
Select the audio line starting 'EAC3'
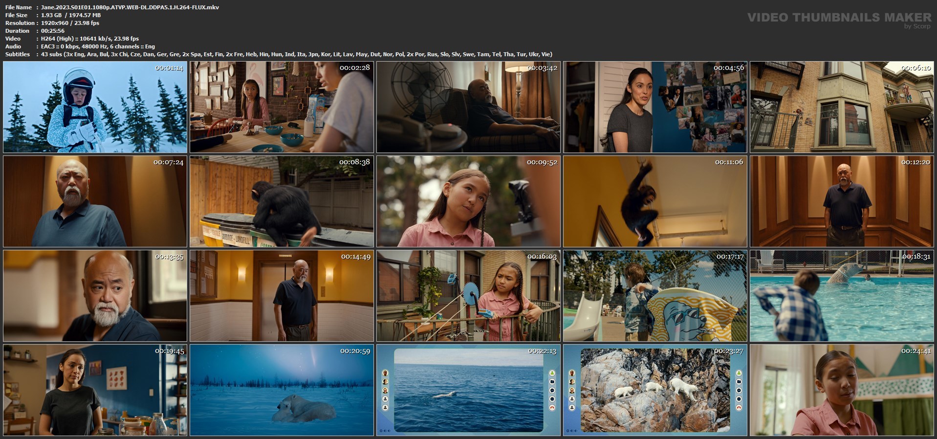pos(98,46)
